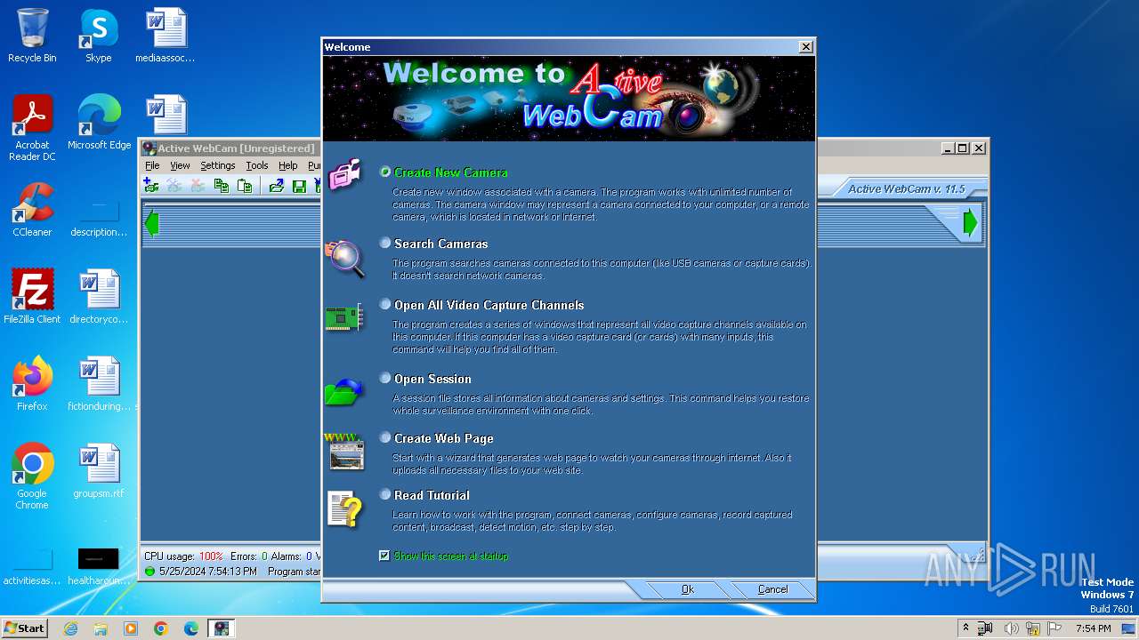The width and height of the screenshot is (1139, 640).
Task: Open the View menu in Active WebCam
Action: (x=180, y=165)
